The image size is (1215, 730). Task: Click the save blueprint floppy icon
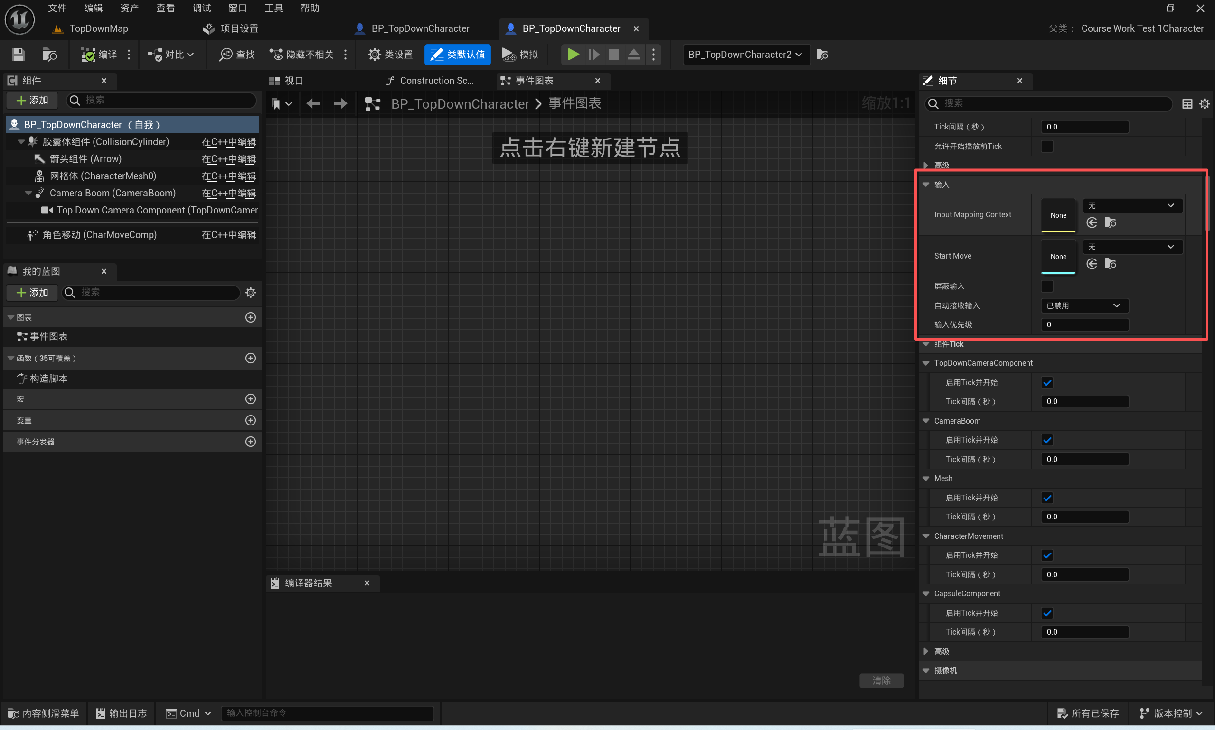click(x=18, y=54)
